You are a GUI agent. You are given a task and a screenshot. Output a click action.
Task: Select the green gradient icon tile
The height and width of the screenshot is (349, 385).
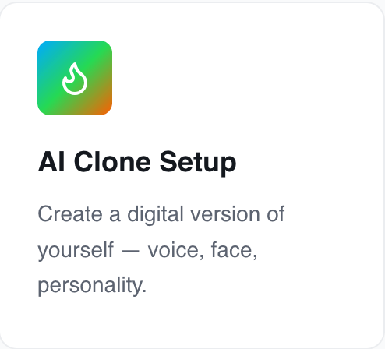(75, 78)
